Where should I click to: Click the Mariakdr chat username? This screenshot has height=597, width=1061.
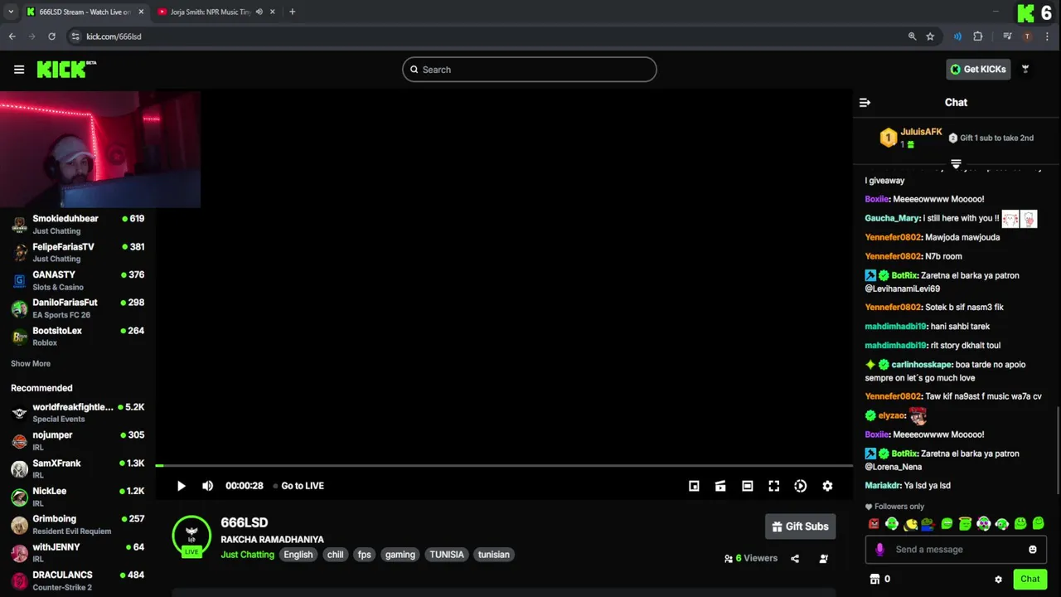tap(883, 486)
